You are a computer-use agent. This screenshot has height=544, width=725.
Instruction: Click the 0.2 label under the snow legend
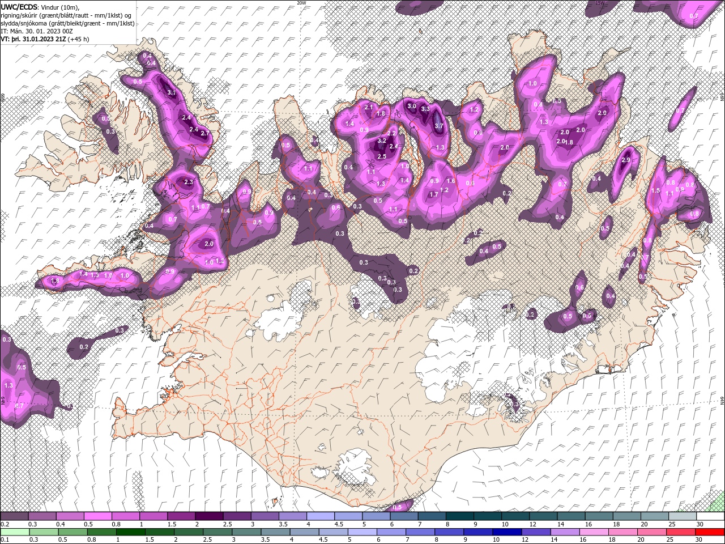click(x=5, y=524)
